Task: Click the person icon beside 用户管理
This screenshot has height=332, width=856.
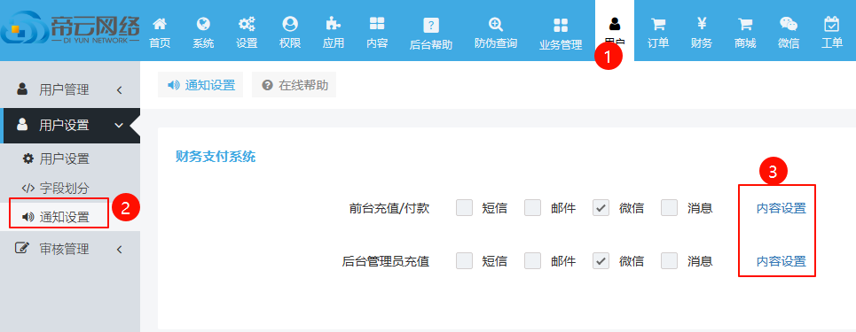Action: (22, 89)
